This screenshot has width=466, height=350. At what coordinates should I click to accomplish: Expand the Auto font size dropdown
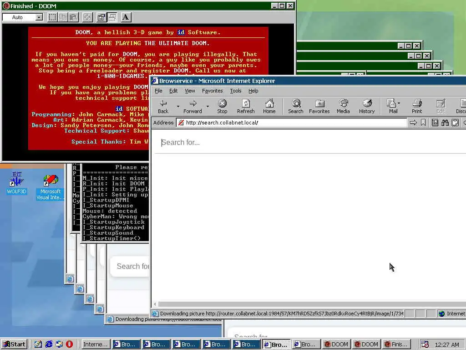(39, 17)
